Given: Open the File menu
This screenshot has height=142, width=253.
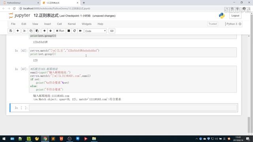Looking at the screenshot, I should [13, 24].
